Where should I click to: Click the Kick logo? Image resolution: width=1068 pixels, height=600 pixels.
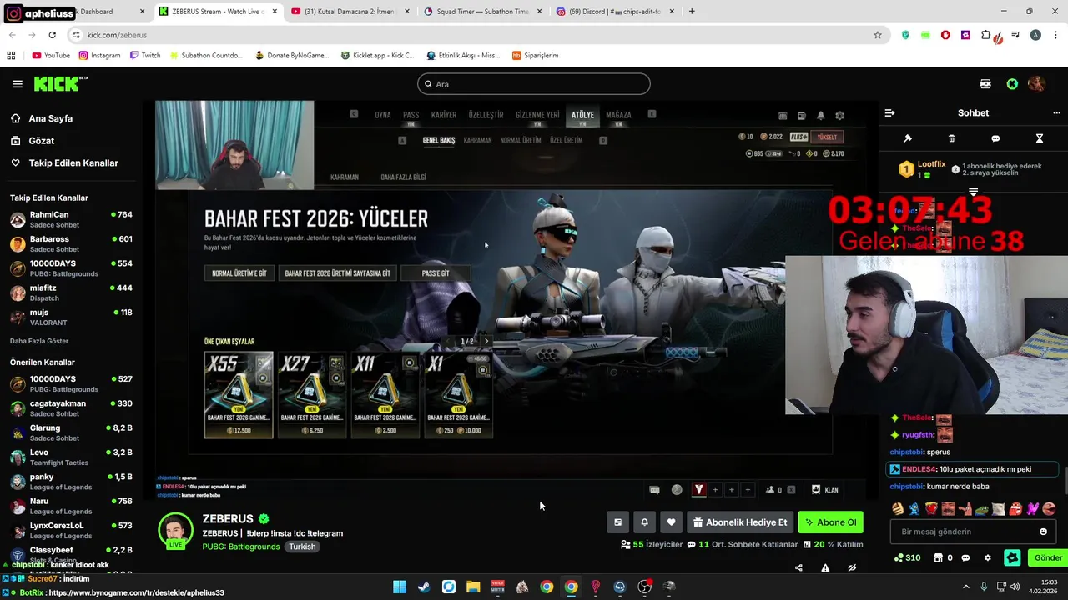pyautogui.click(x=60, y=83)
